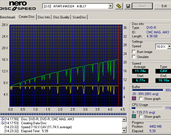
Task: Click the floppy disk save icon
Action: [x=128, y=6]
